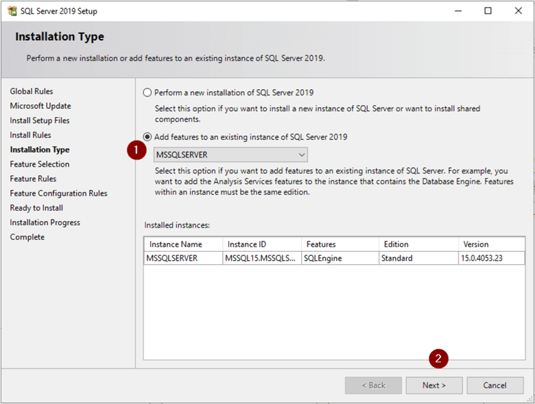Close the SQL Server 2019 Setup window
The width and height of the screenshot is (535, 404).
(519, 11)
